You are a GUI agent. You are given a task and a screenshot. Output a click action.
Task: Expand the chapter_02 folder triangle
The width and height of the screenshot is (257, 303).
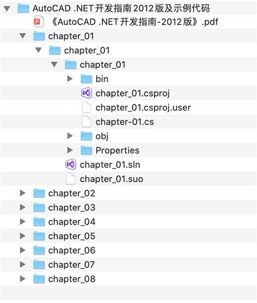coord(23,193)
